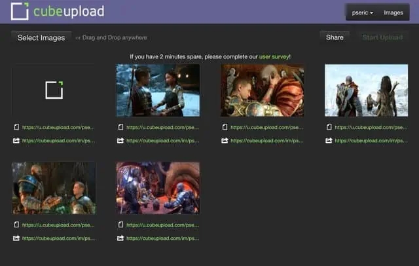Copy direct link icon under forest thumbnail
Screen dimensions: 419x266
(x=16, y=225)
